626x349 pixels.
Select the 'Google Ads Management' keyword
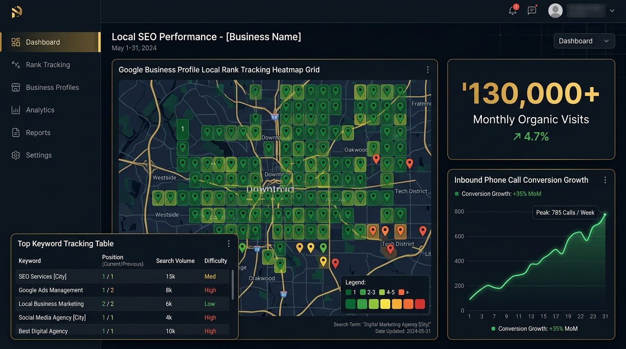pyautogui.click(x=51, y=290)
